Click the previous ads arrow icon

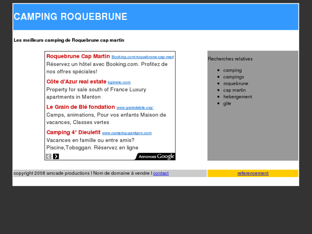coord(48,156)
